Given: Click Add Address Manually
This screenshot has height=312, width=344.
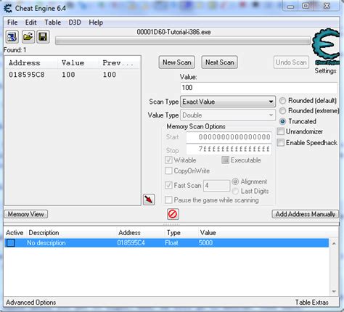Looking at the screenshot, I should [306, 214].
